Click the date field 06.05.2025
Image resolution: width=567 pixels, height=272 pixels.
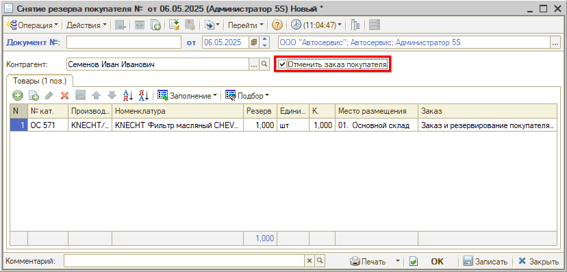226,42
